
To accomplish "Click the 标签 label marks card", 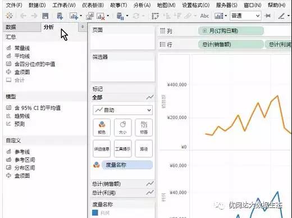I will tap(144, 128).
